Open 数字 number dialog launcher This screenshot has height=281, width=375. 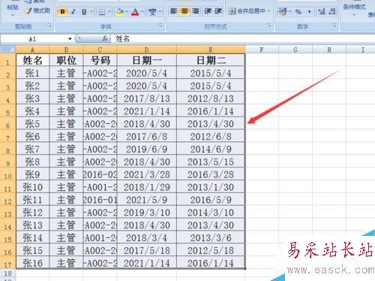pos(334,26)
